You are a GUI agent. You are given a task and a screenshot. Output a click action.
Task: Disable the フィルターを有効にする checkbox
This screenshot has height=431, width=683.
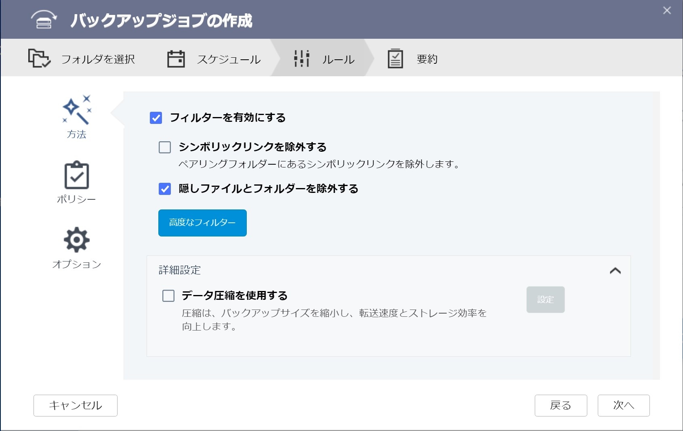[156, 118]
